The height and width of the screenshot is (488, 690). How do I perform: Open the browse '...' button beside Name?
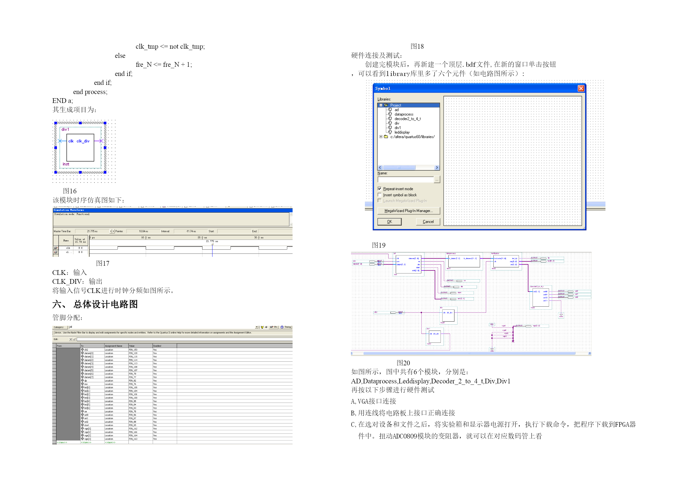click(x=437, y=179)
